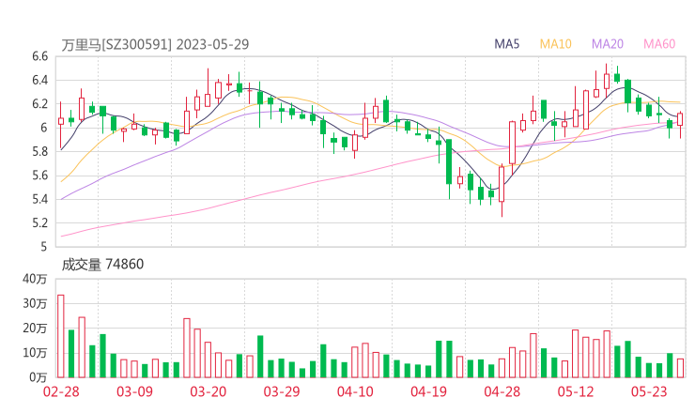Image resolution: width=695 pixels, height=413 pixels.
Task: Toggle the MA10 moving average legend
Action: pyautogui.click(x=555, y=44)
